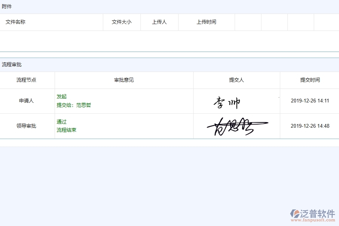Select the 提交给：范思哲 link

[x=73, y=105]
